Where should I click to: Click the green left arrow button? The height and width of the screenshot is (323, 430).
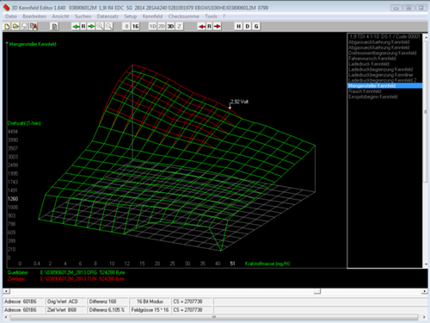pyautogui.click(x=76, y=27)
